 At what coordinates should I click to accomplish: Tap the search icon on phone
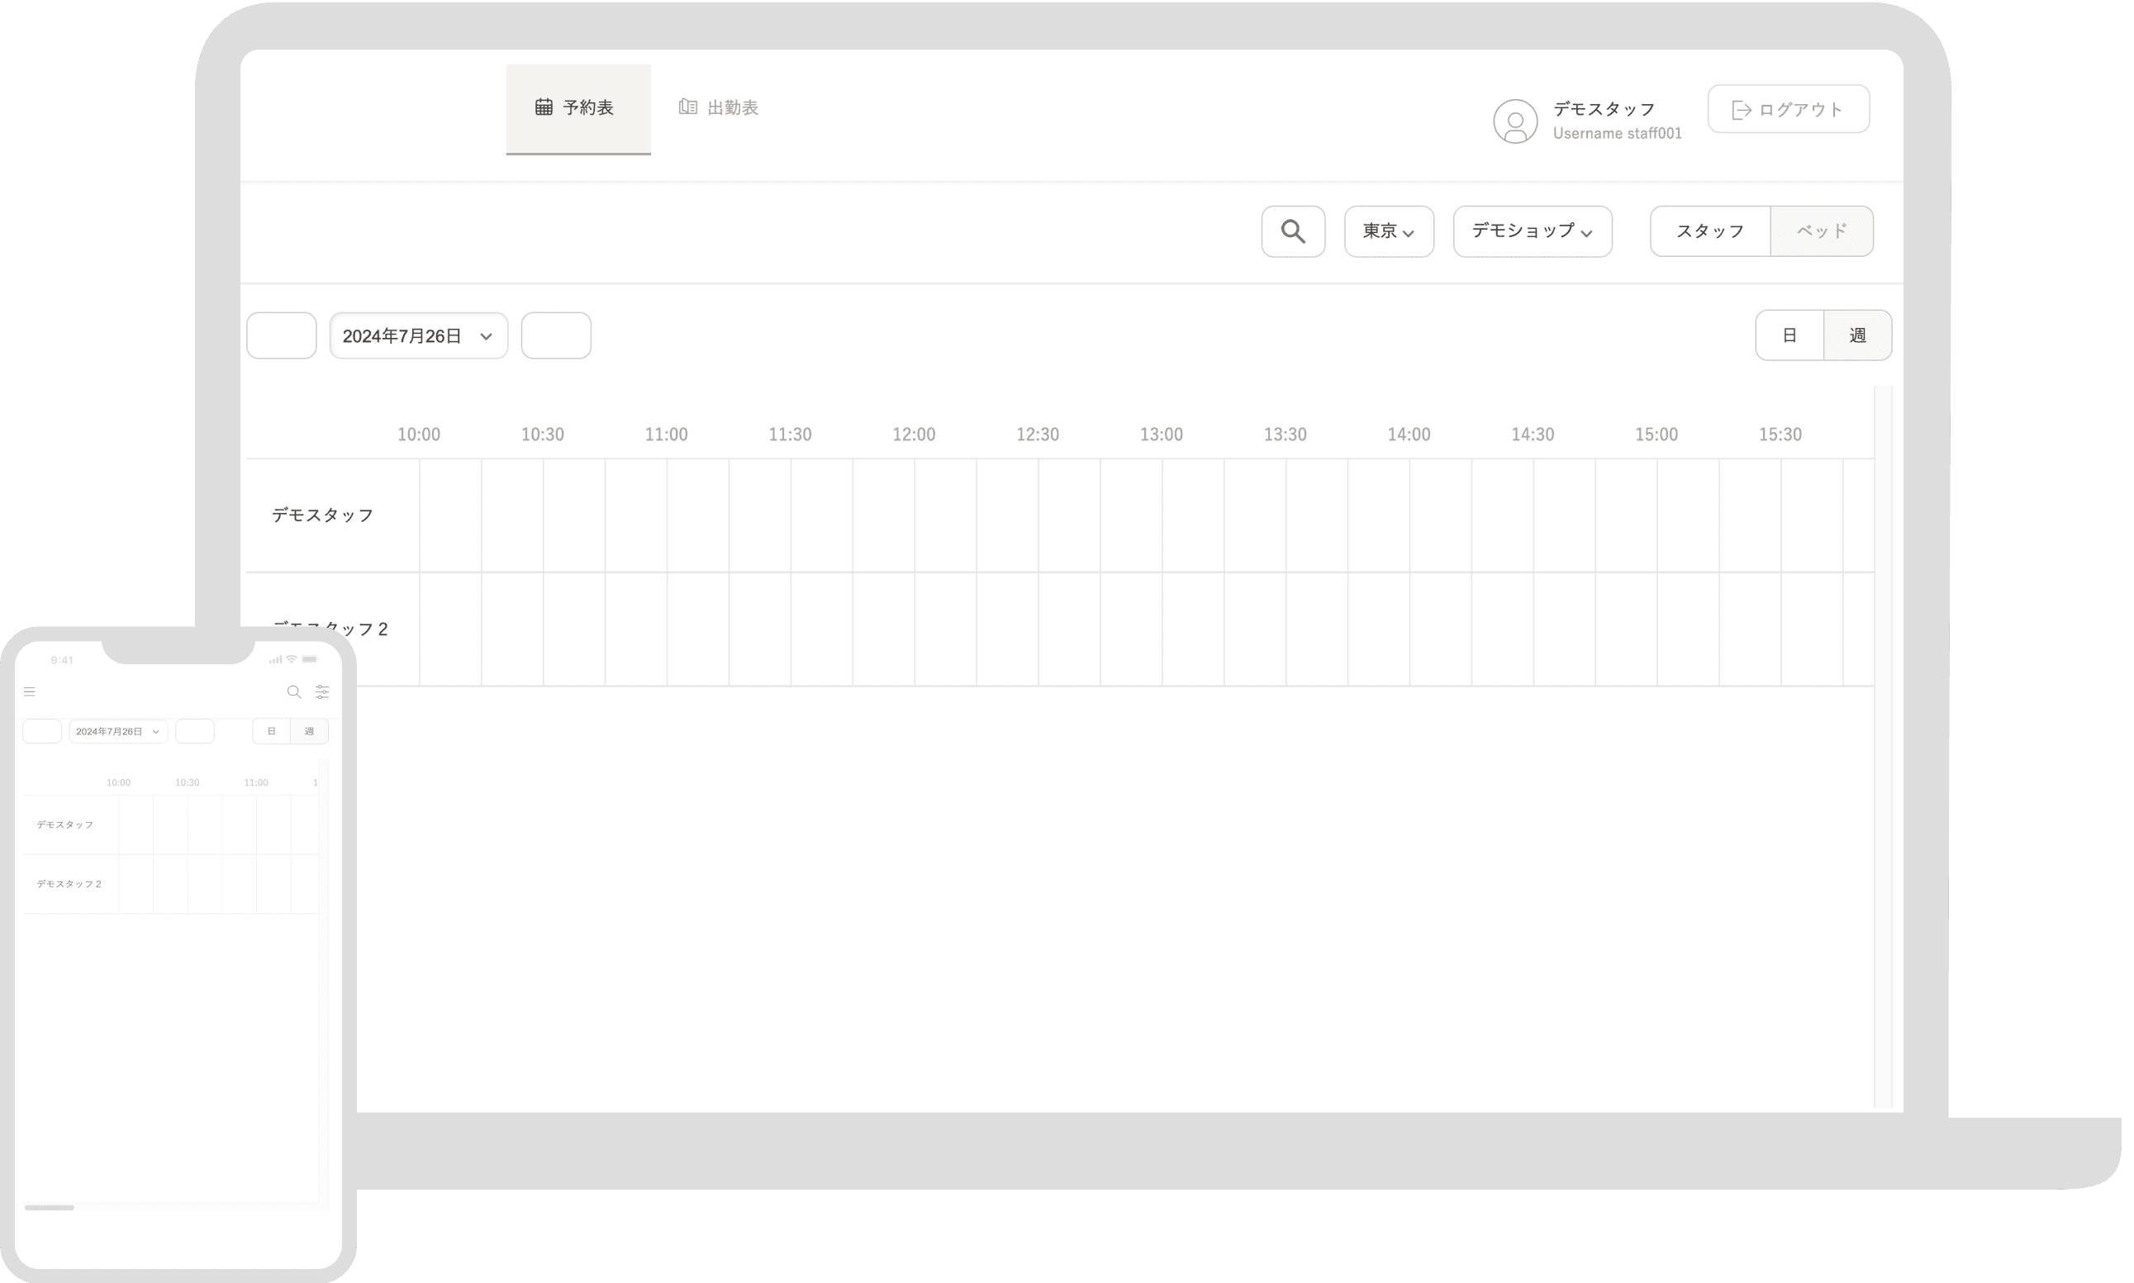(294, 691)
